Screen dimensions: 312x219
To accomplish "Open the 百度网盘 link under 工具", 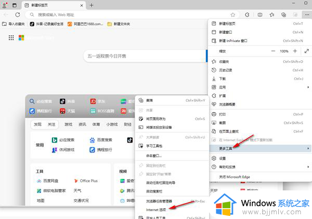I will coord(47,181).
